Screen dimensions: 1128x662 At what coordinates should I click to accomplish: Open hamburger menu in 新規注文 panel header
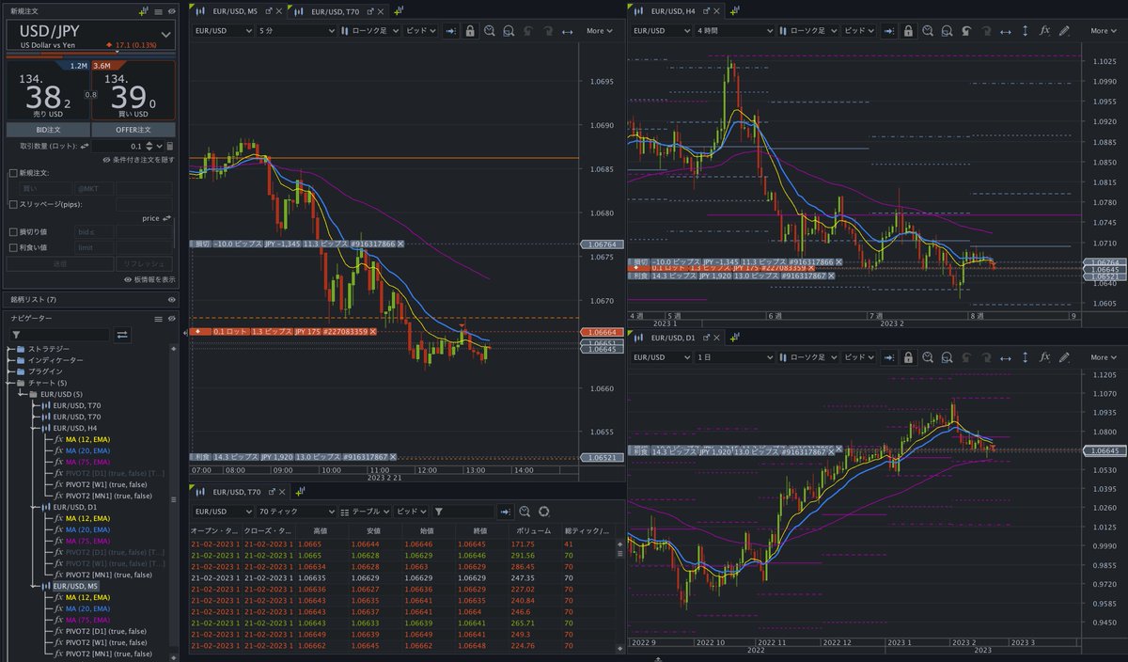pyautogui.click(x=156, y=10)
